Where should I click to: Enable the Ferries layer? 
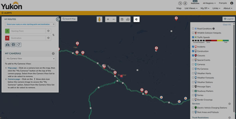point(193,95)
